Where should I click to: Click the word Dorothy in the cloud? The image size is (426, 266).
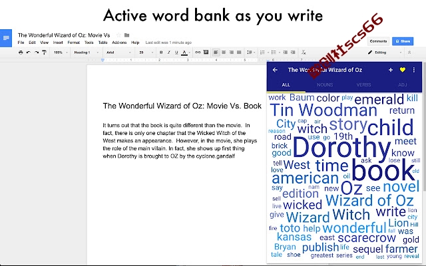point(341,148)
